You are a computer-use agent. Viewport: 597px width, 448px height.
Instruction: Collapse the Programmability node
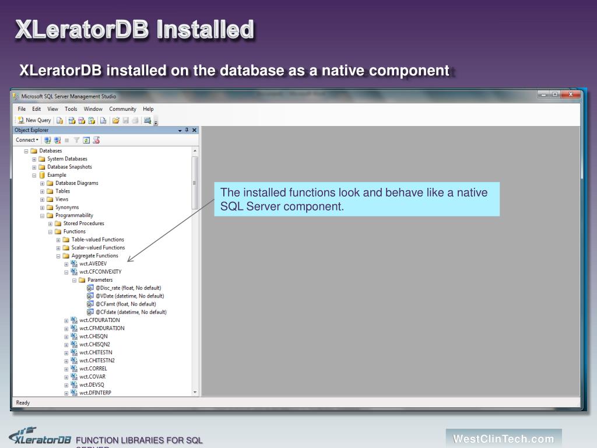pyautogui.click(x=42, y=216)
